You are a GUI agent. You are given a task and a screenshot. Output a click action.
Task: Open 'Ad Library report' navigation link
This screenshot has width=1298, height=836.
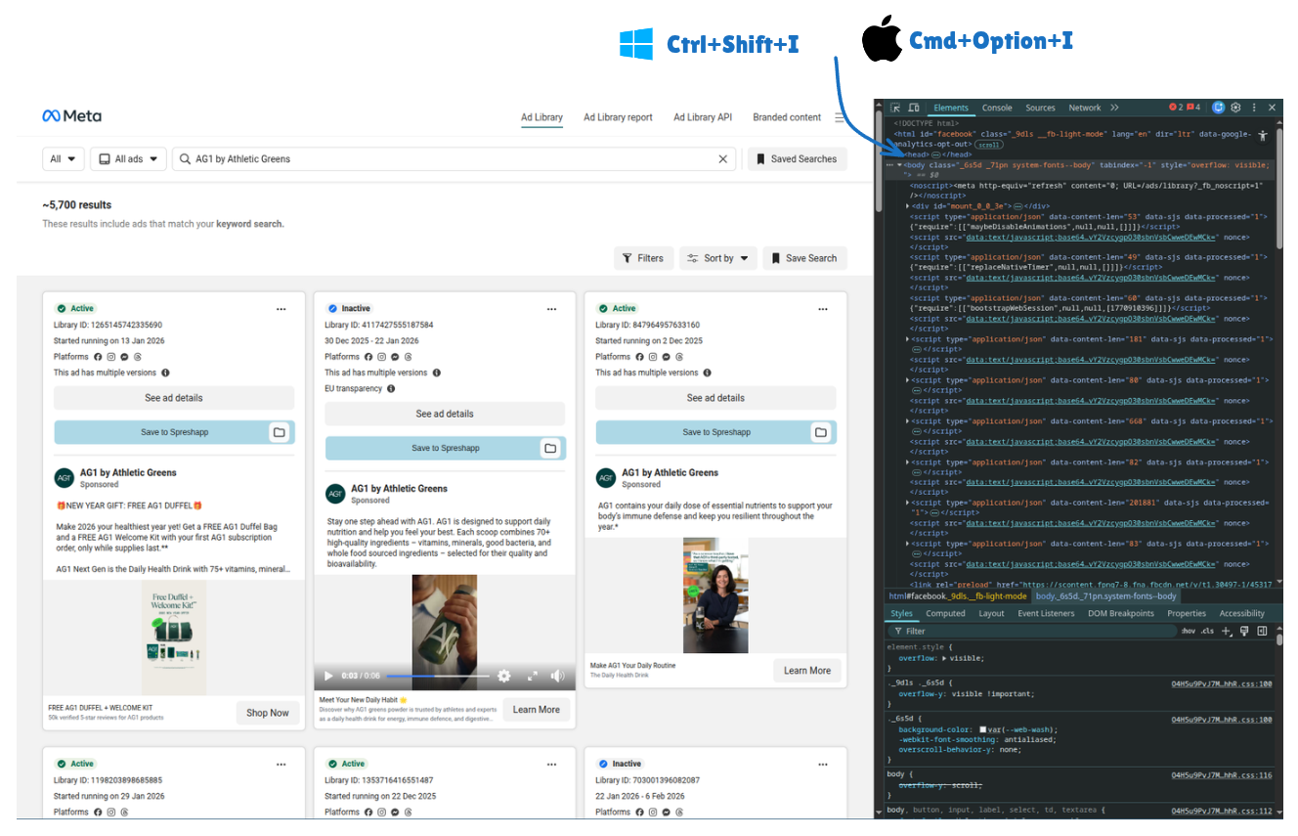pyautogui.click(x=618, y=117)
